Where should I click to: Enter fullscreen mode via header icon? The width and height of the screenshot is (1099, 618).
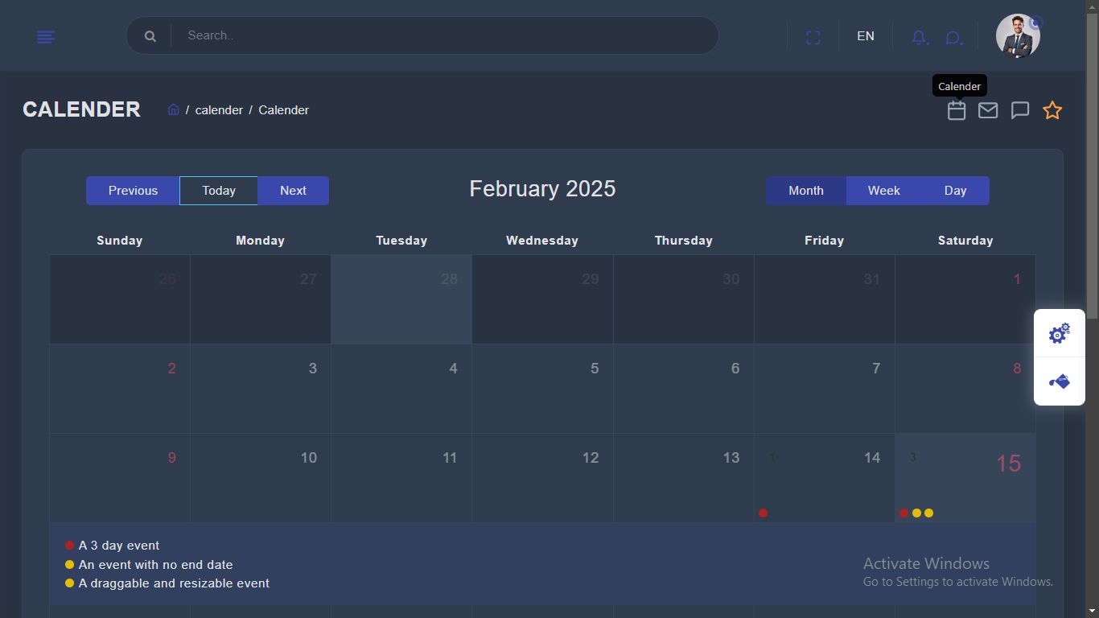pos(813,37)
